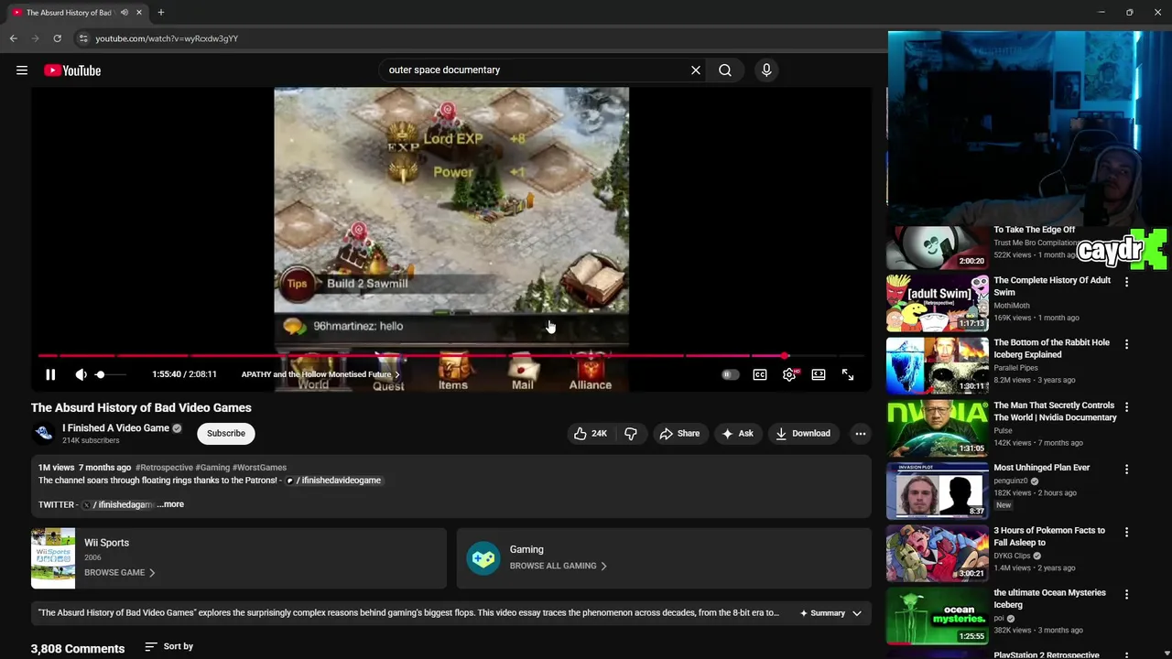This screenshot has height=659, width=1172.
Task: Expand description with ...more
Action: pos(171,504)
